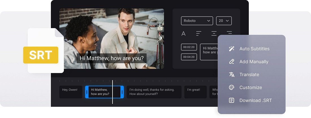Choose Customize from the menu
311x118 pixels.
(x=251, y=87)
